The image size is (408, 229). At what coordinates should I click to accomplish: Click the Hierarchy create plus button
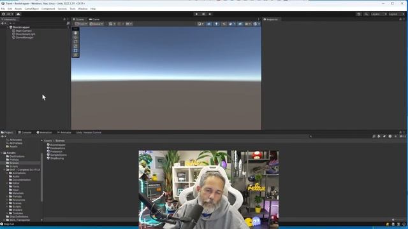point(3,24)
